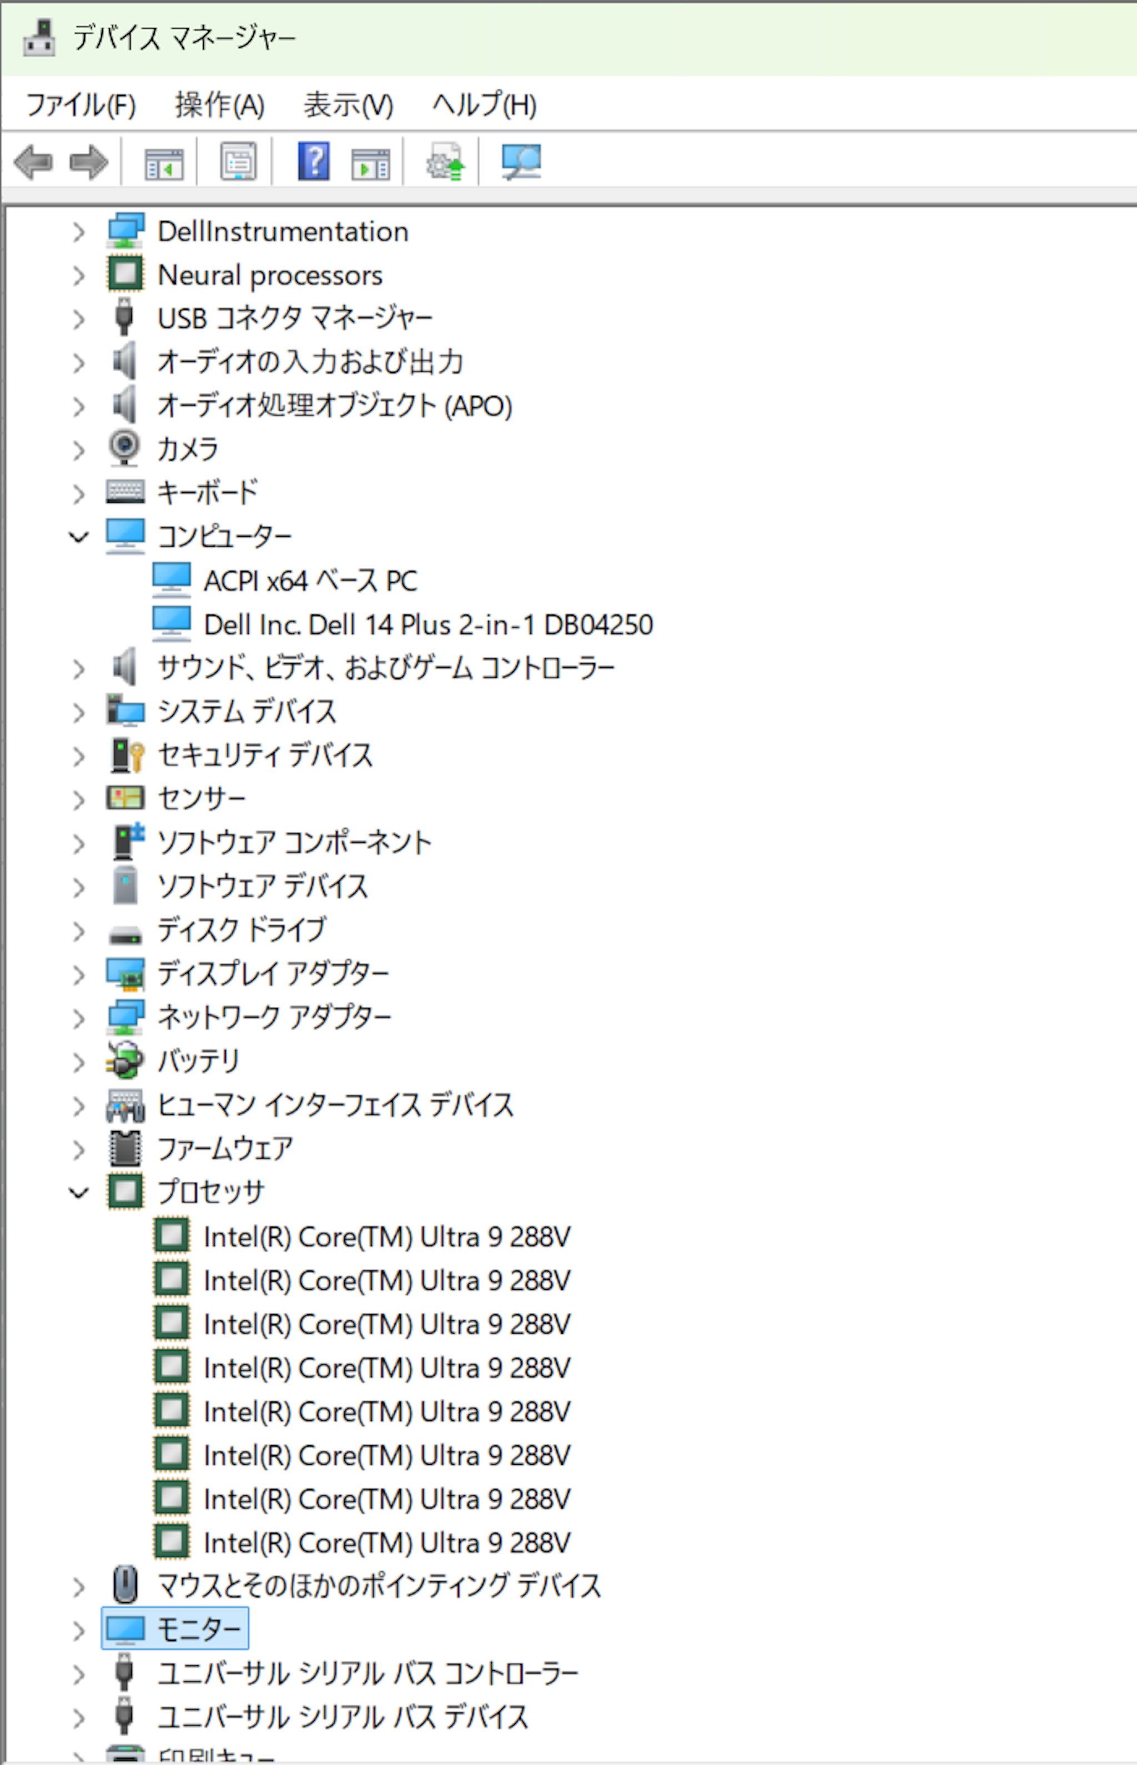This screenshot has height=1765, width=1137.
Task: Collapse the プロセッサ category
Action: [78, 1192]
